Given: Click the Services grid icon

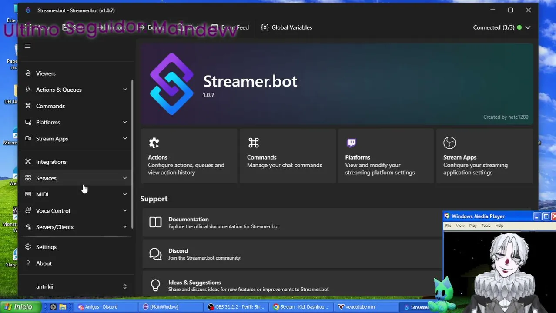Looking at the screenshot, I should click(x=28, y=178).
